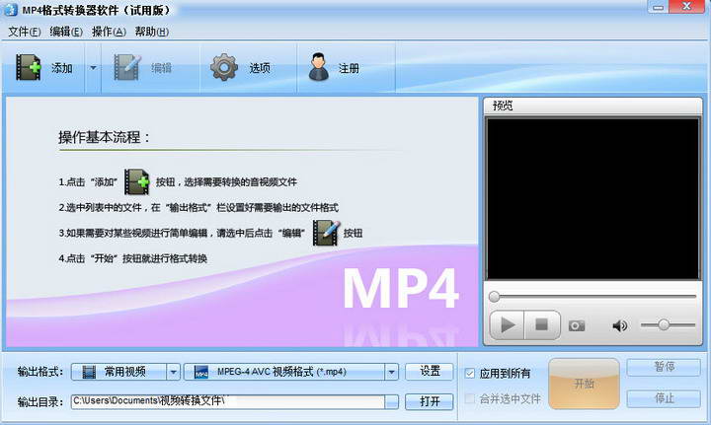Toggle the 合并选中文件 checkbox
The image size is (711, 425).
471,399
